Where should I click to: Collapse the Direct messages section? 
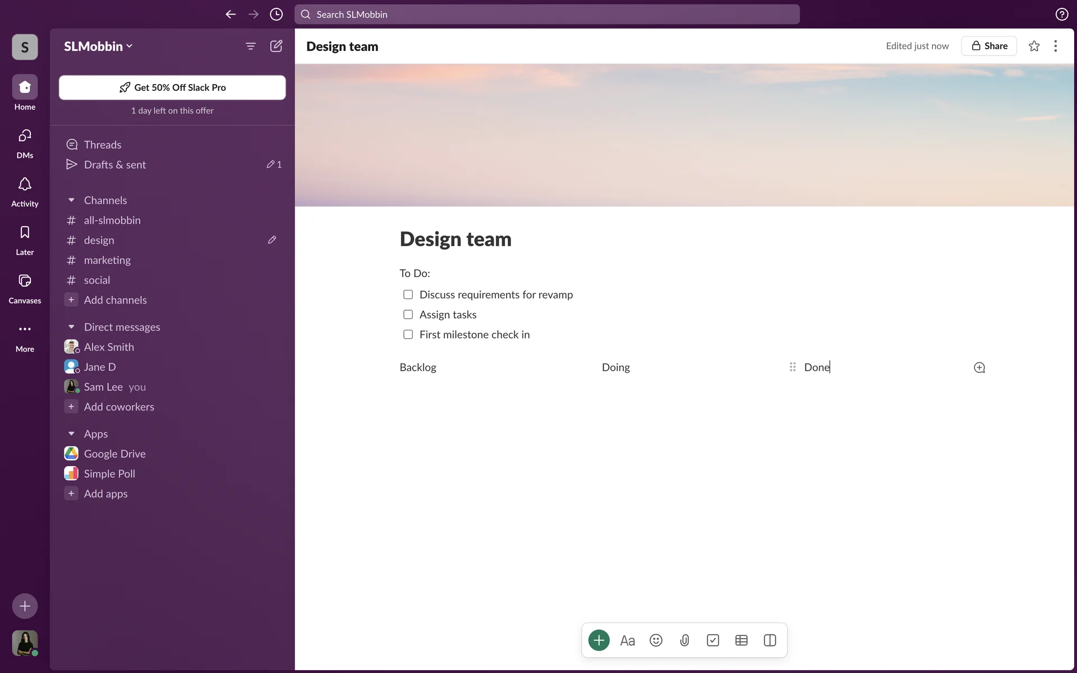(71, 327)
